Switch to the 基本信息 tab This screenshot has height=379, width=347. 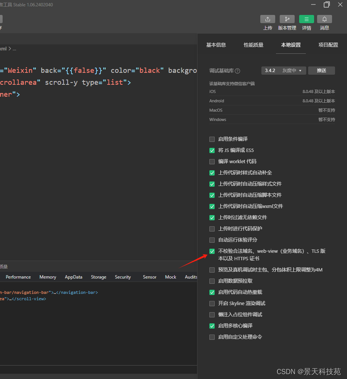pos(216,45)
